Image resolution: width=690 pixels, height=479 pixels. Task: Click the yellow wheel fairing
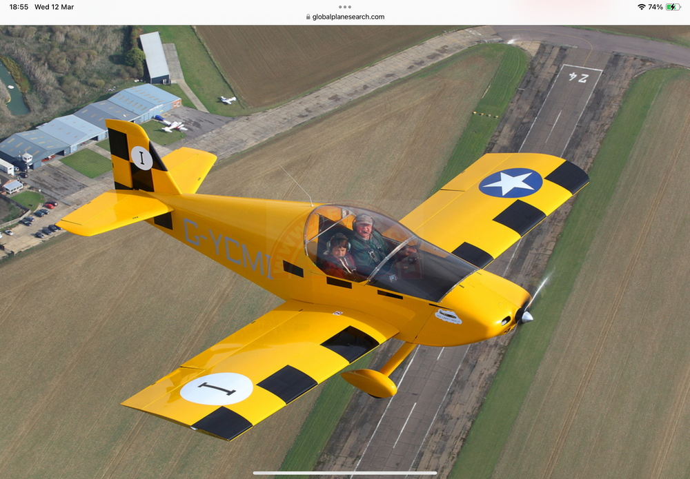tap(369, 383)
